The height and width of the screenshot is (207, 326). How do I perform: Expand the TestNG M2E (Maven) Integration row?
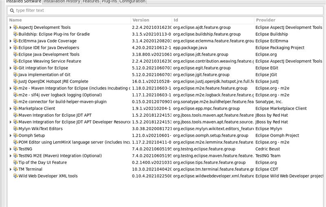[11, 156]
